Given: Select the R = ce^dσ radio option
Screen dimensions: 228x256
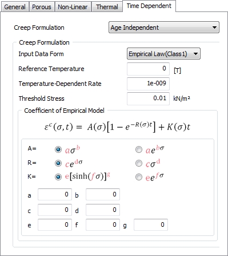Looking at the screenshot, I should point(58,163).
